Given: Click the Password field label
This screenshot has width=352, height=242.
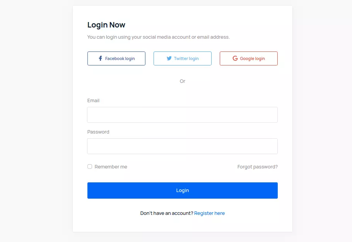Looking at the screenshot, I should pyautogui.click(x=98, y=132).
